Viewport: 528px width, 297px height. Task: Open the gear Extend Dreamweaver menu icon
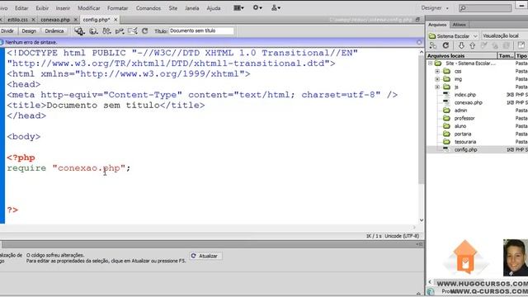click(257, 7)
